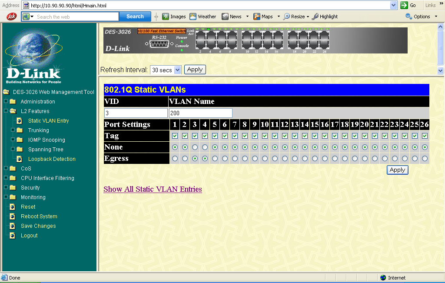The height and width of the screenshot is (283, 445).
Task: Click the CoS folder icon
Action: click(x=13, y=169)
